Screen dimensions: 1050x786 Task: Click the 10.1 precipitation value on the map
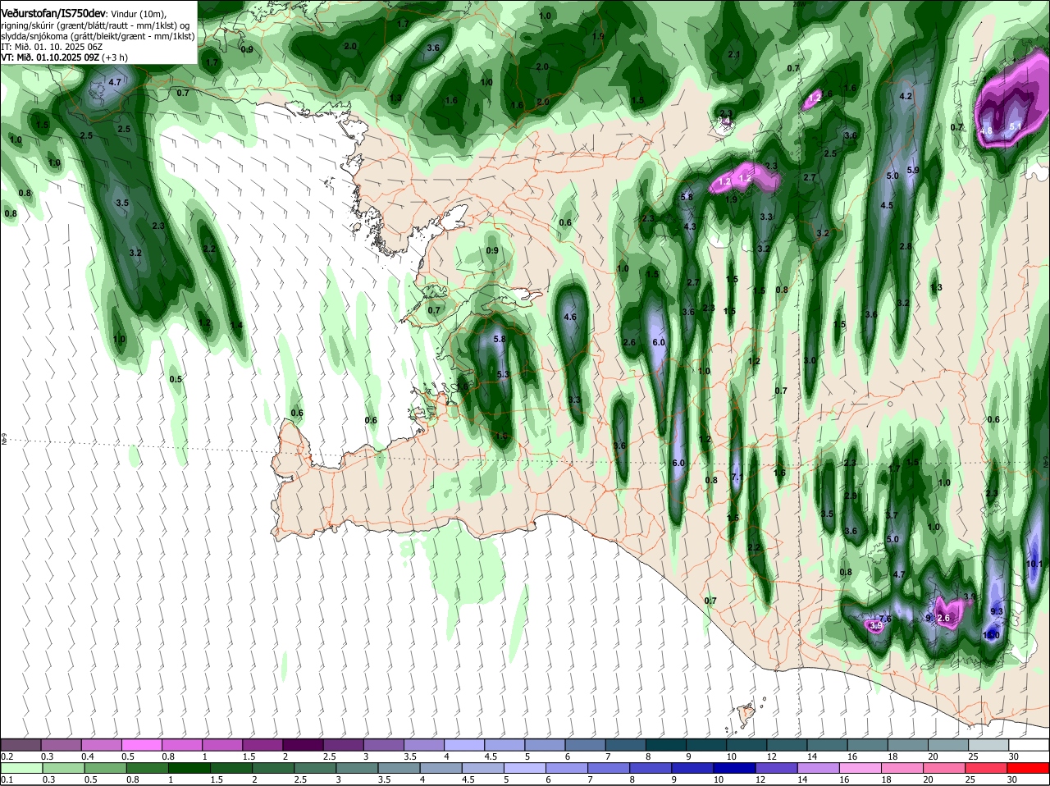click(x=1034, y=564)
